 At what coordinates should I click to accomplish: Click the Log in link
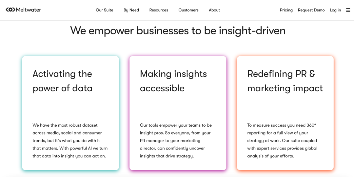(x=335, y=10)
